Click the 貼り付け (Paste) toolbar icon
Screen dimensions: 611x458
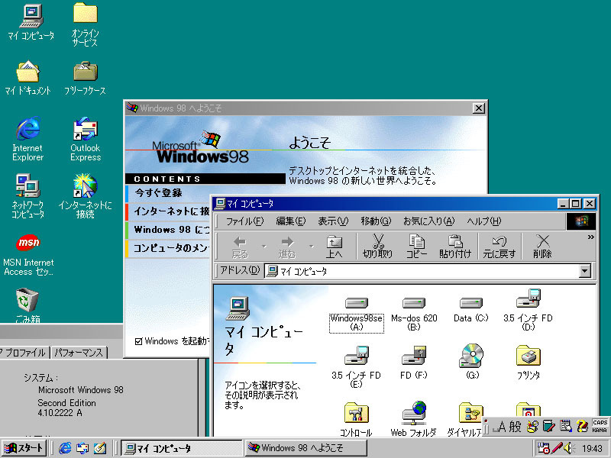[455, 246]
